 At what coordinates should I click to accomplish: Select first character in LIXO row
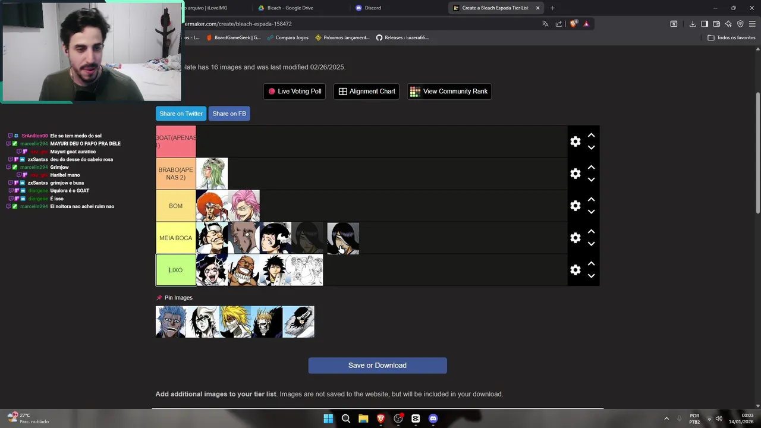tap(212, 270)
